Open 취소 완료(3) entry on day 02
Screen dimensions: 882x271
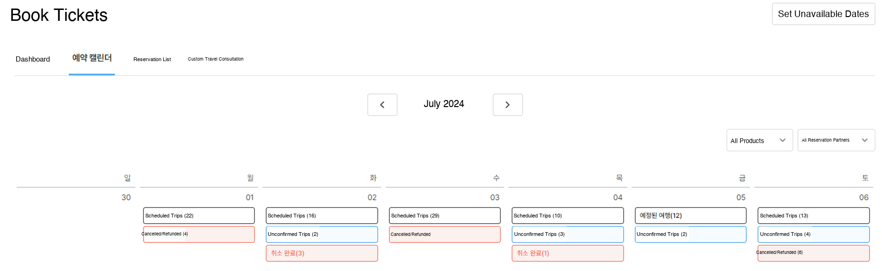point(321,253)
